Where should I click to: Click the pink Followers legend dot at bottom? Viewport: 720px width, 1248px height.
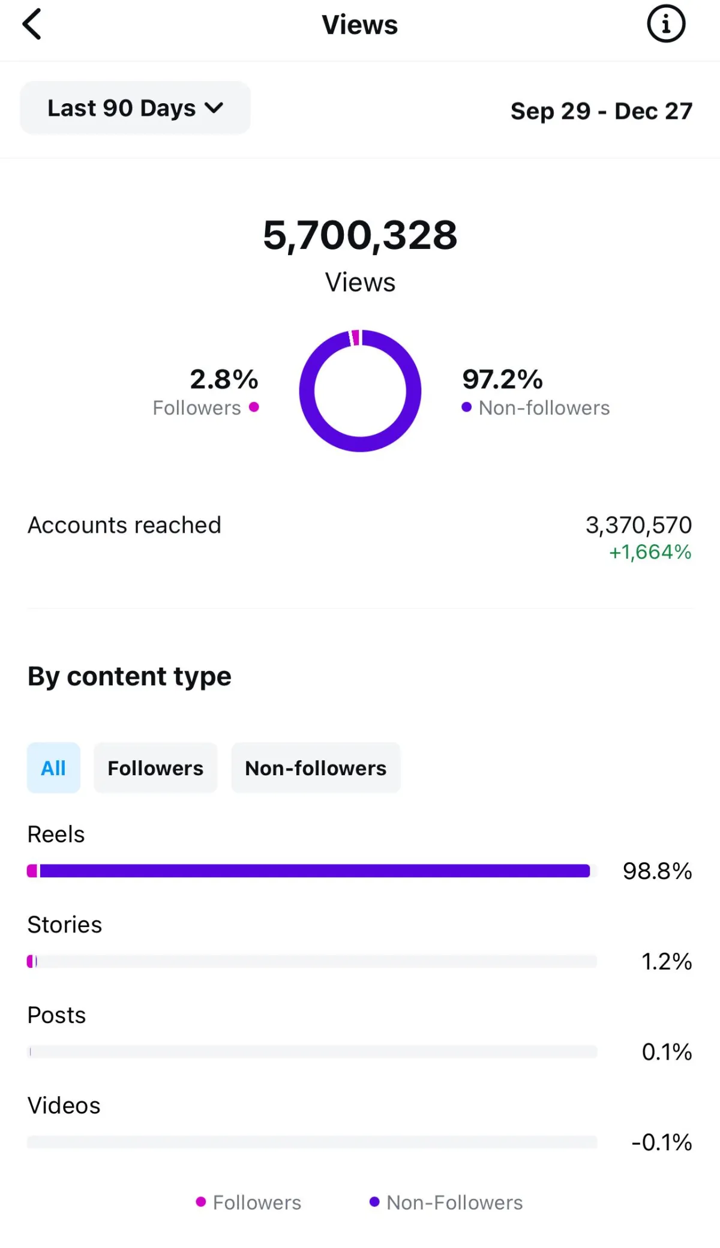coord(201,1202)
